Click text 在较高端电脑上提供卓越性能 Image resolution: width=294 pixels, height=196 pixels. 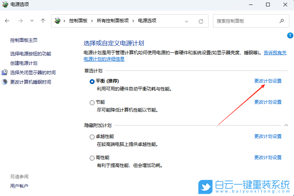click(128, 144)
